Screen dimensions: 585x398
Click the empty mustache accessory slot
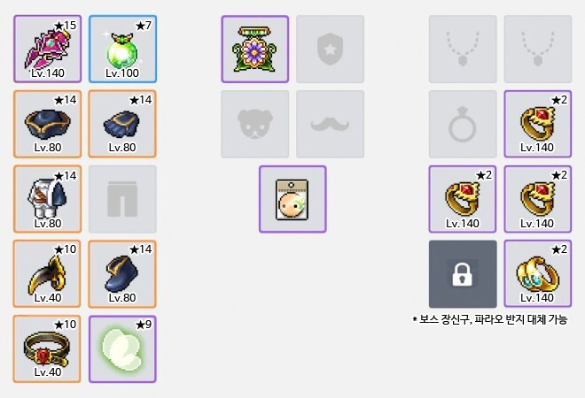(331, 124)
